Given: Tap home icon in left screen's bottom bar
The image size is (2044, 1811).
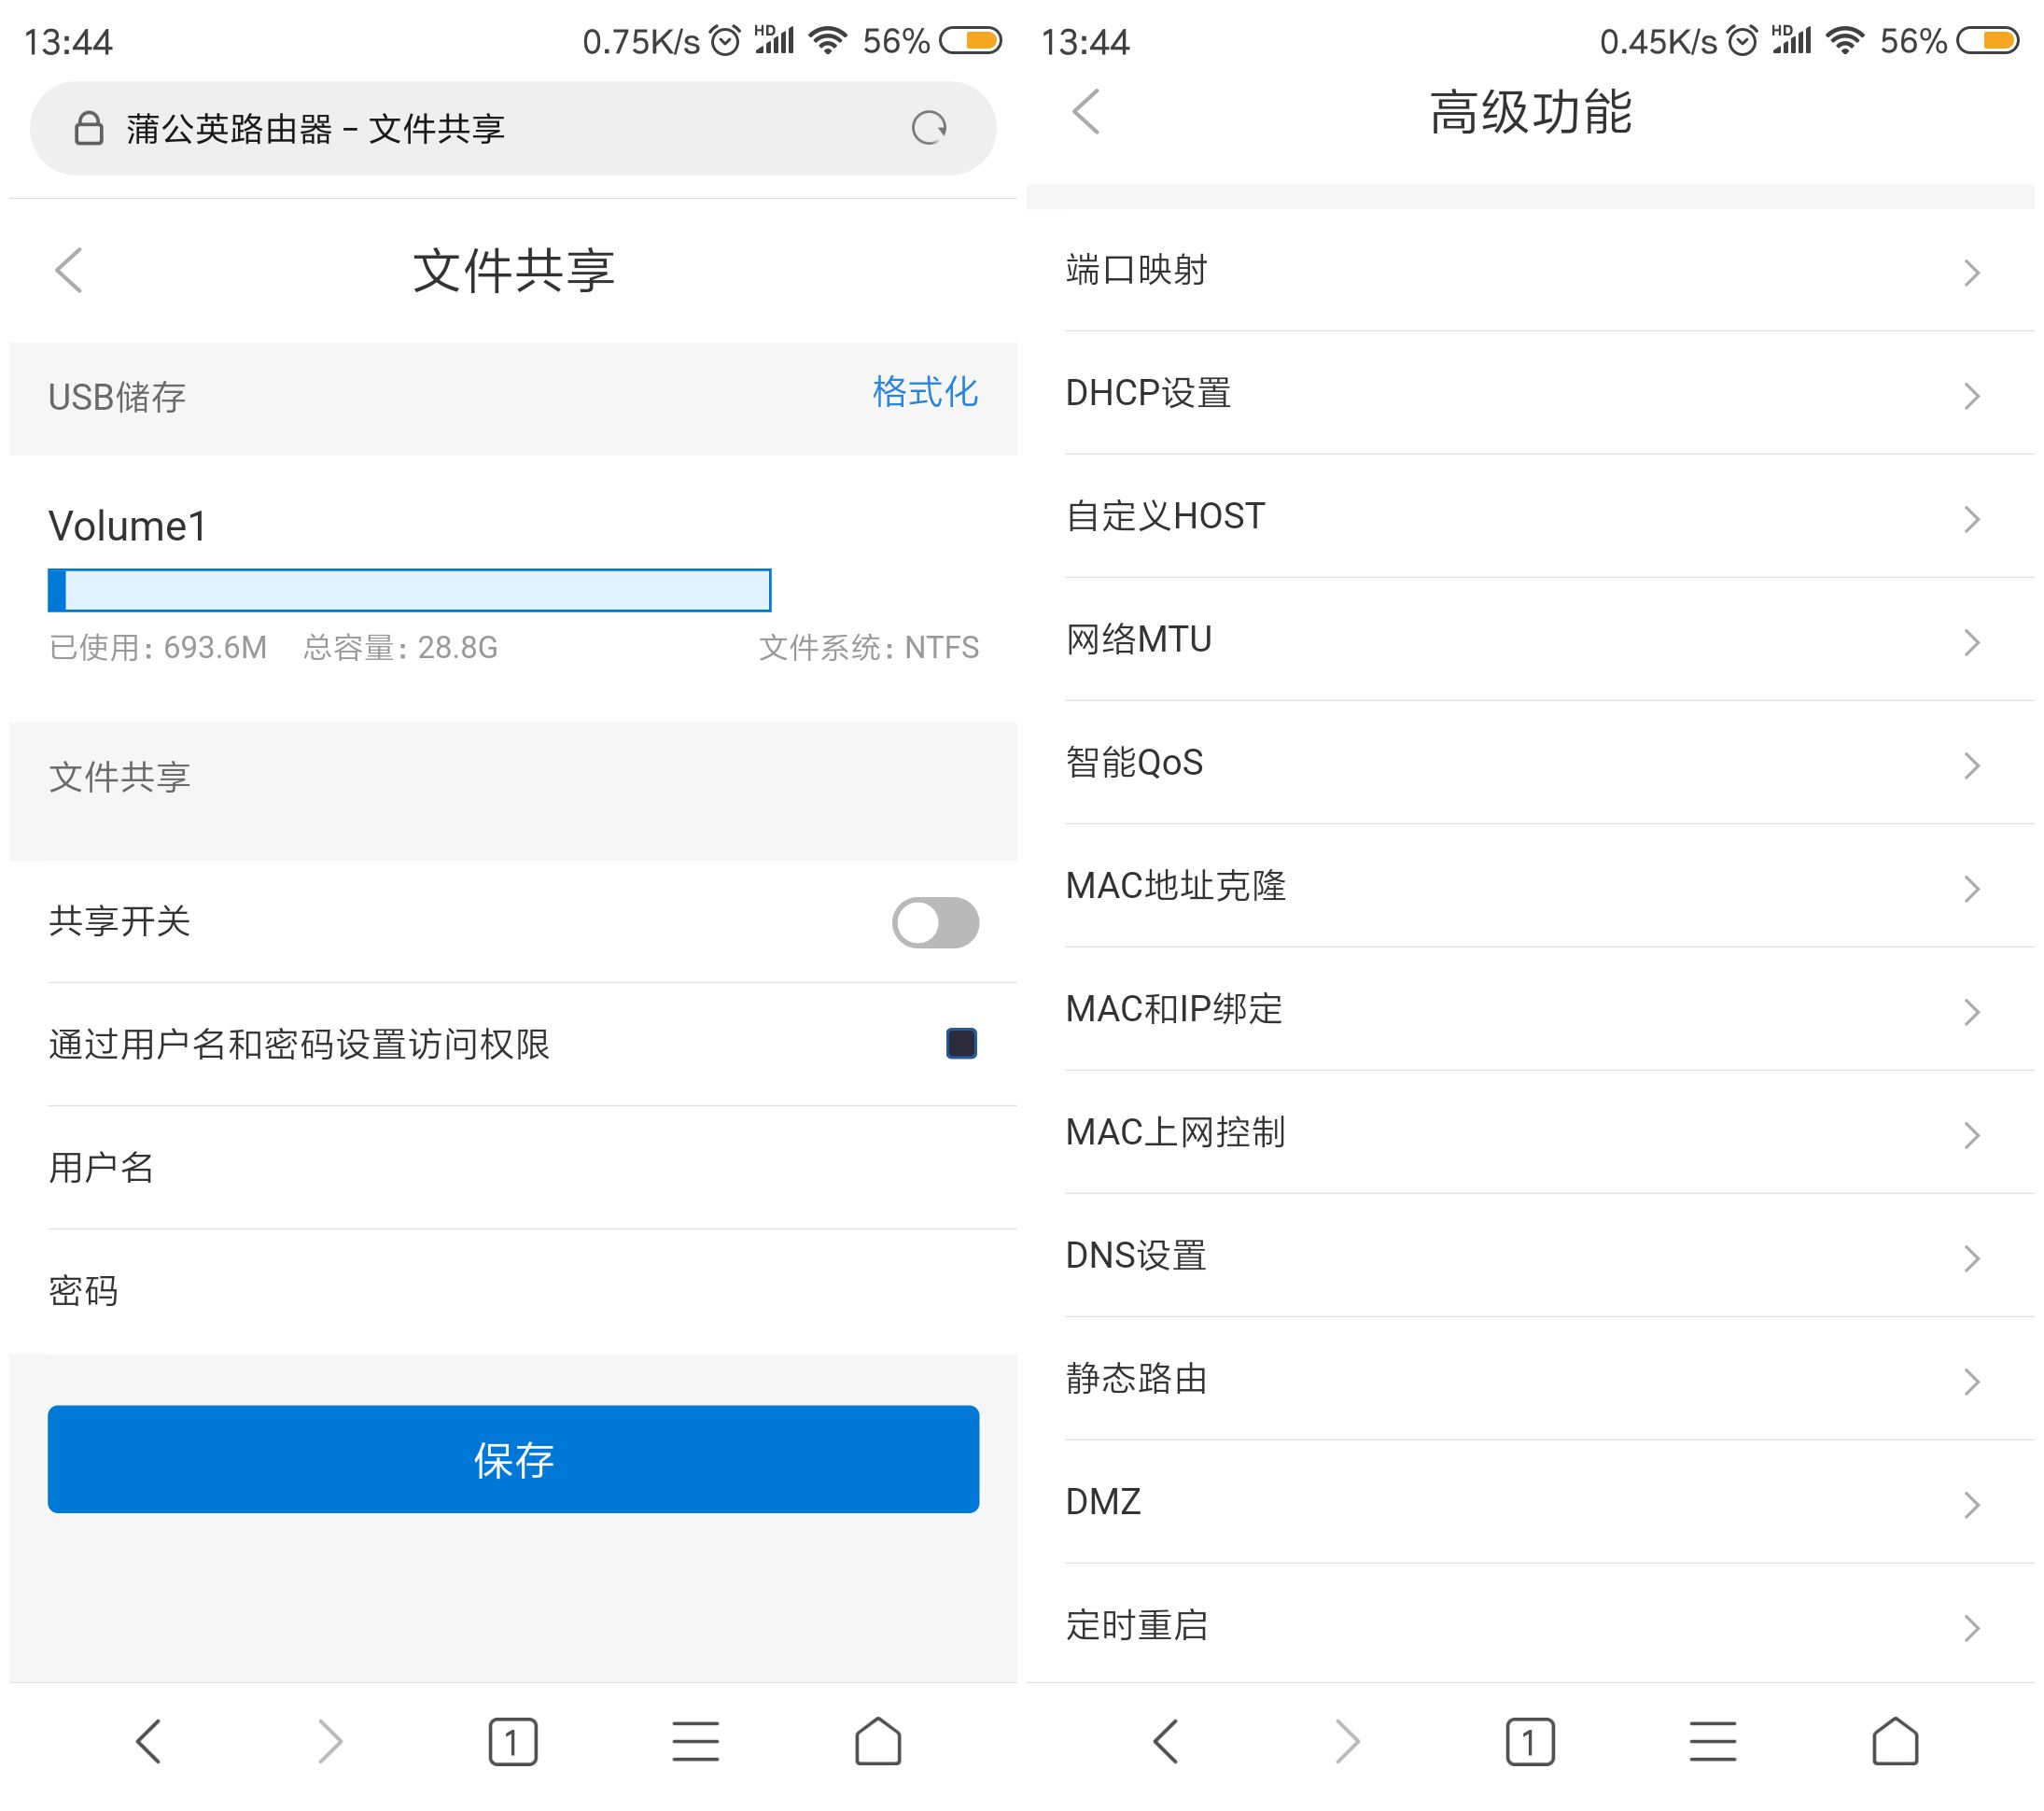Looking at the screenshot, I should [x=878, y=1741].
